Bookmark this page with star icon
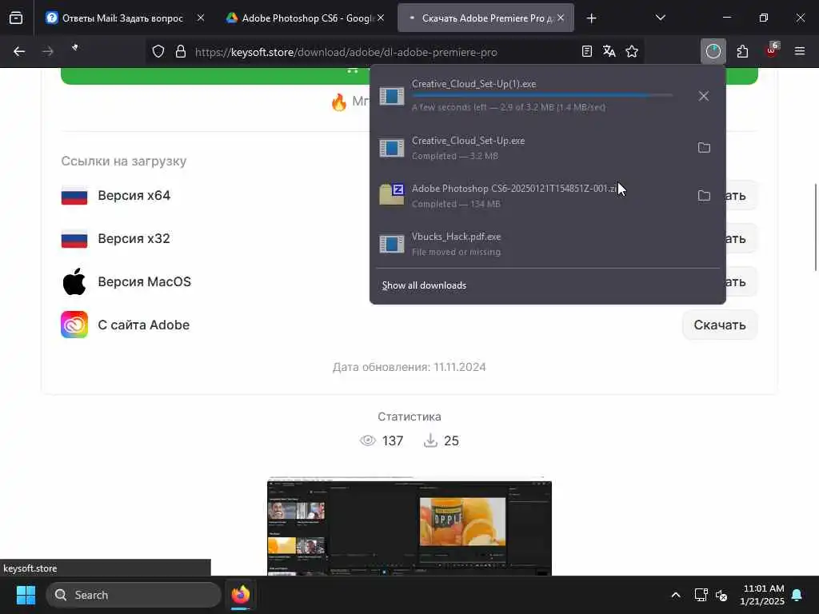Viewport: 819px width, 614px height. coord(632,51)
